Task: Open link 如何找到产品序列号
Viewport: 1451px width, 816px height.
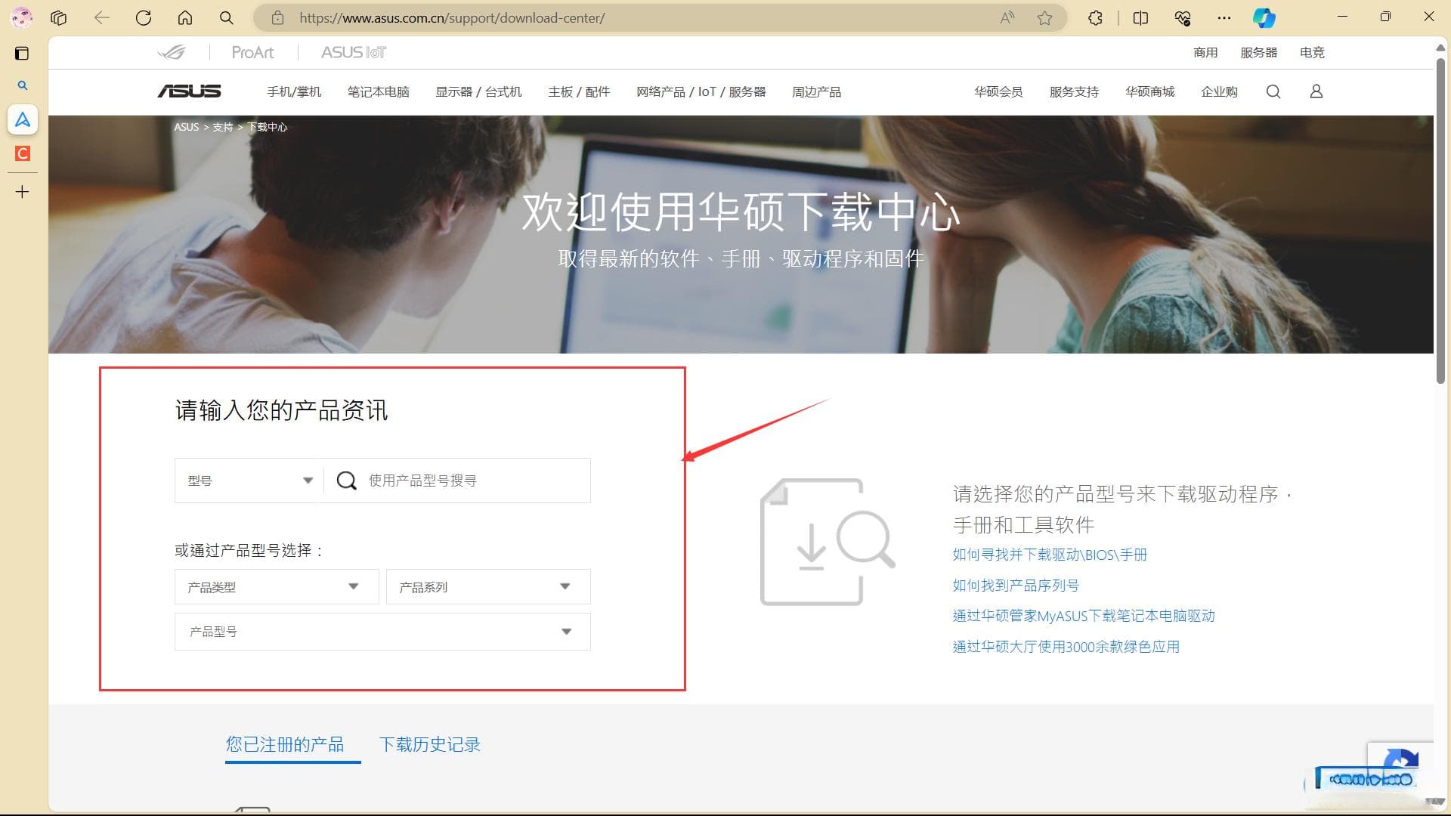Action: 1016,586
